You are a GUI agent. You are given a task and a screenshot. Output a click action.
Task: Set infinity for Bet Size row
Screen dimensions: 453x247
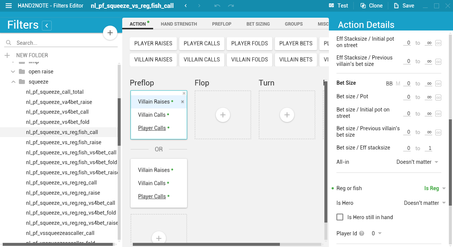438,84
